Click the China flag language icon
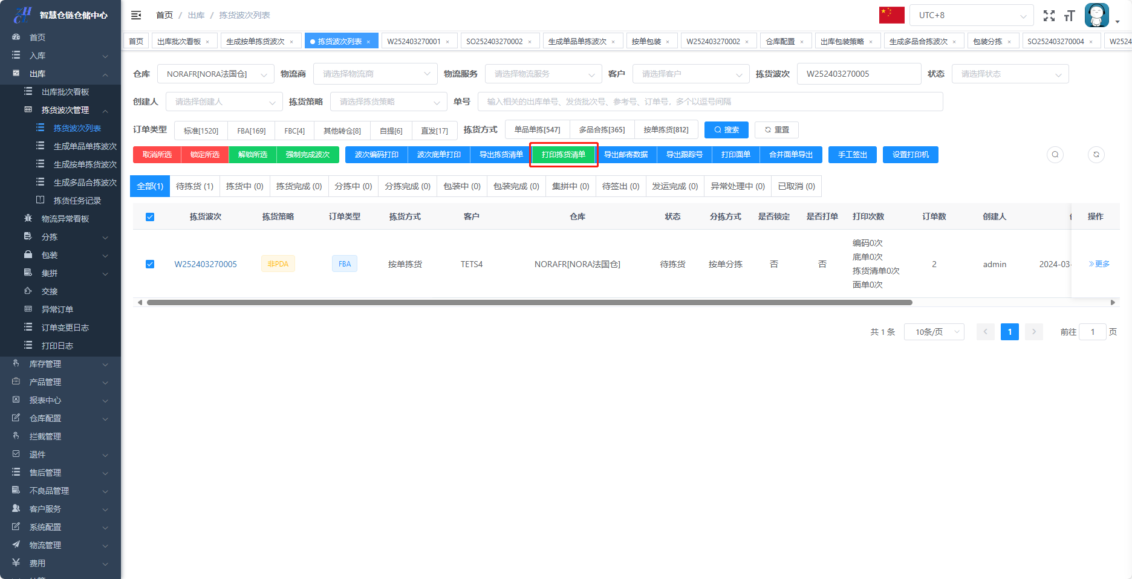 (891, 15)
